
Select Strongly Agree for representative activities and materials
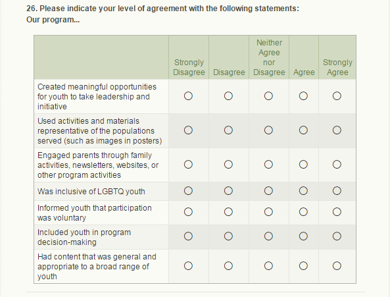pos(337,130)
